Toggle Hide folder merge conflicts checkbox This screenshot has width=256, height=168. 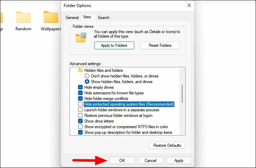tap(80, 99)
